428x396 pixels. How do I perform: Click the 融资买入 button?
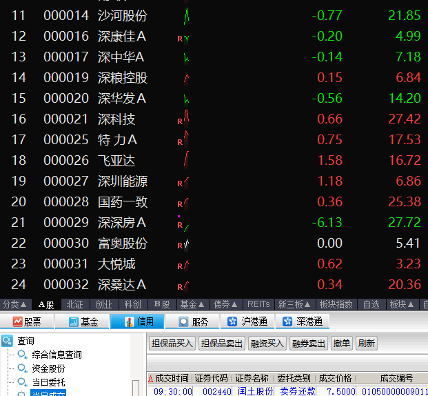click(267, 344)
